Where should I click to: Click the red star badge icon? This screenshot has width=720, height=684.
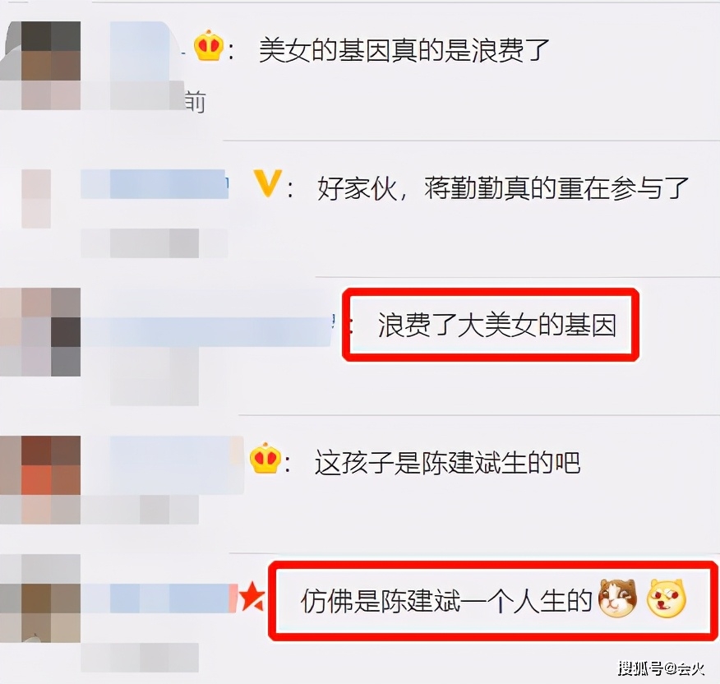tap(252, 596)
